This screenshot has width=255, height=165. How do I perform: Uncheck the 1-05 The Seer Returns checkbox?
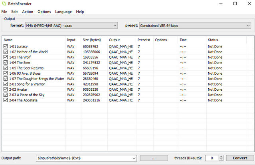[6, 68]
